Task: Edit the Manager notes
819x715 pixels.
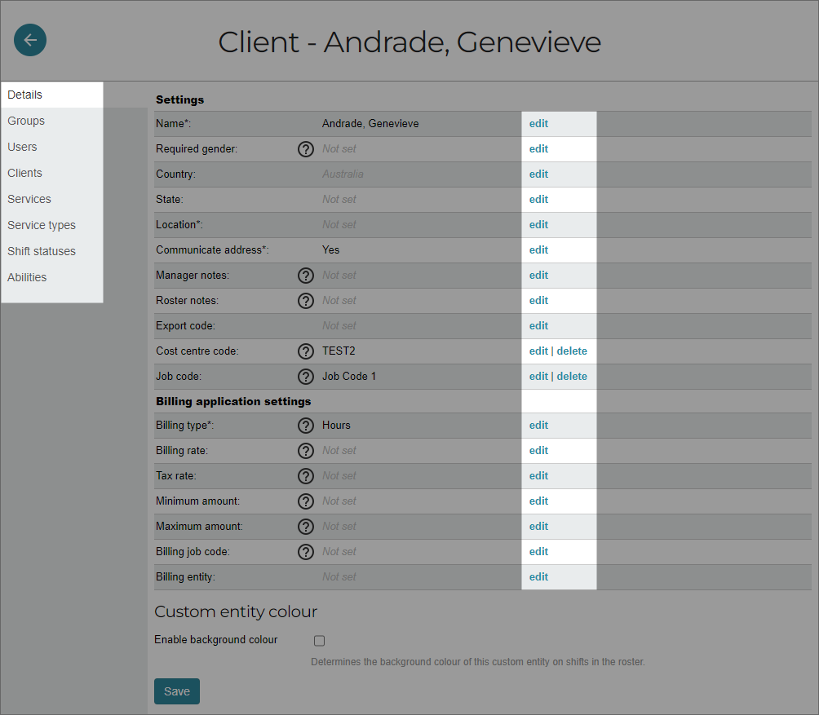Action: [x=538, y=276]
